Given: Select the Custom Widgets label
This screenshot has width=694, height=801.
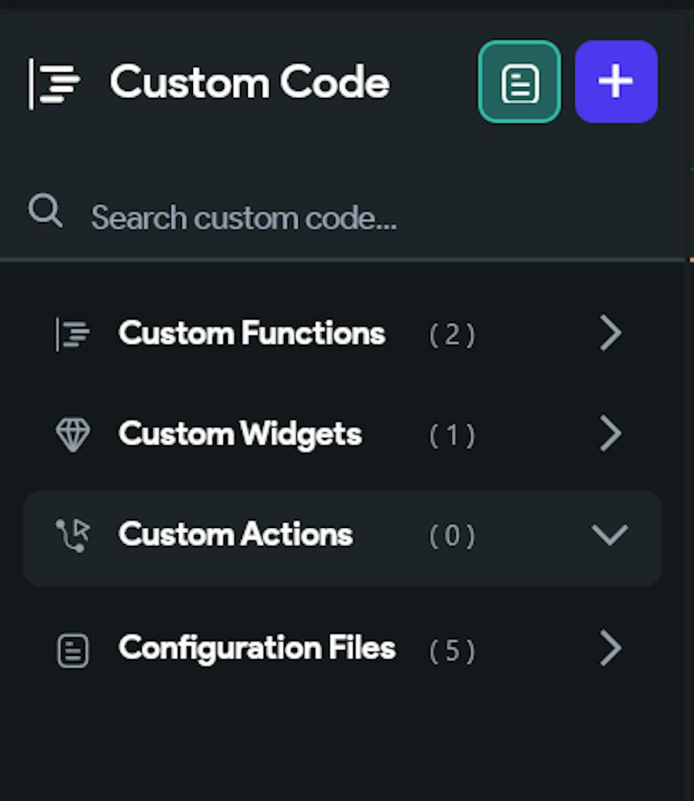Looking at the screenshot, I should pos(240,435).
